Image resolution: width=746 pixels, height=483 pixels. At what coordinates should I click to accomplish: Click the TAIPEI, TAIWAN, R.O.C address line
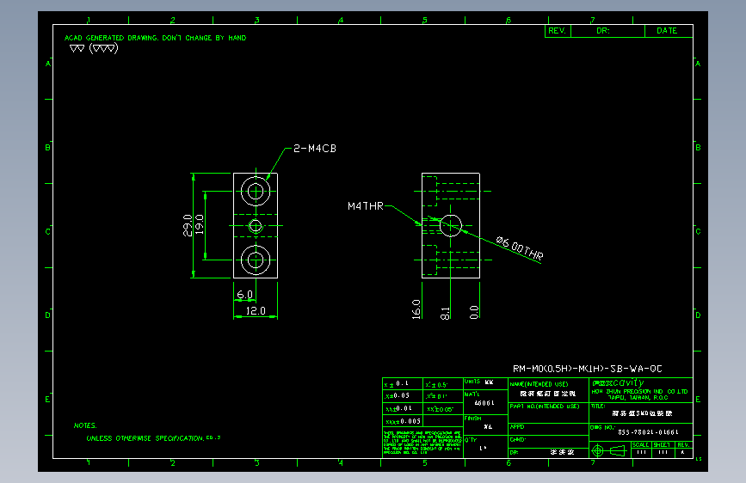[638, 397]
